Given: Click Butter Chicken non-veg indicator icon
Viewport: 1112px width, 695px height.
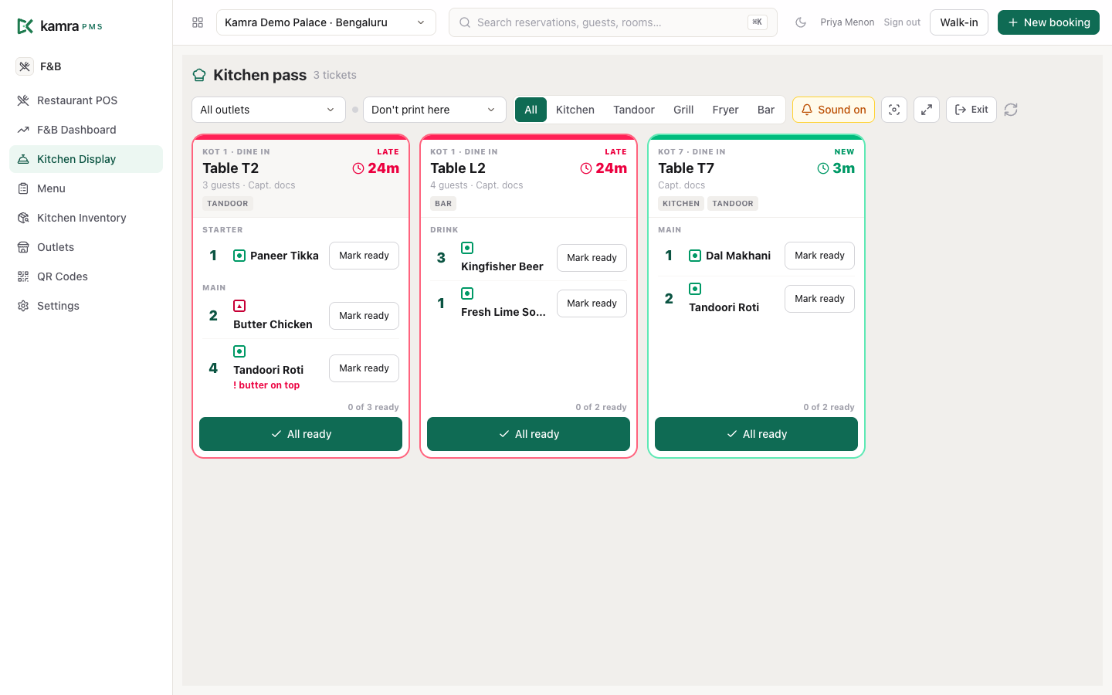Looking at the screenshot, I should pyautogui.click(x=239, y=306).
